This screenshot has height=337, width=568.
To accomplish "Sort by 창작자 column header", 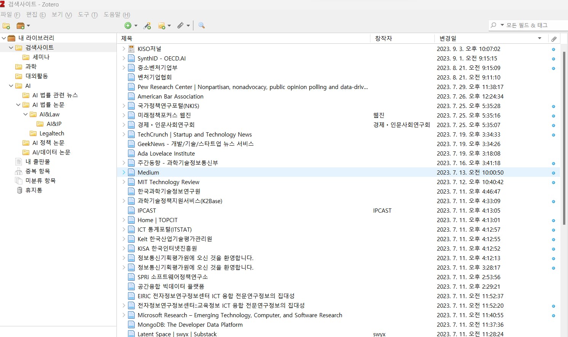I will [402, 38].
